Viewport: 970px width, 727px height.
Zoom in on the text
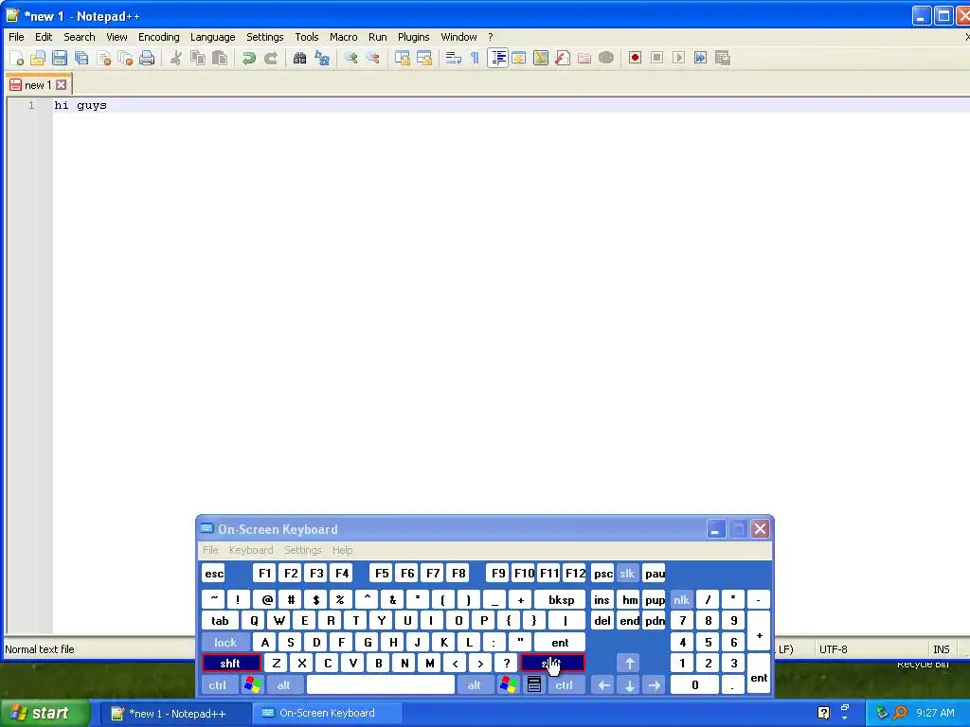pyautogui.click(x=350, y=58)
